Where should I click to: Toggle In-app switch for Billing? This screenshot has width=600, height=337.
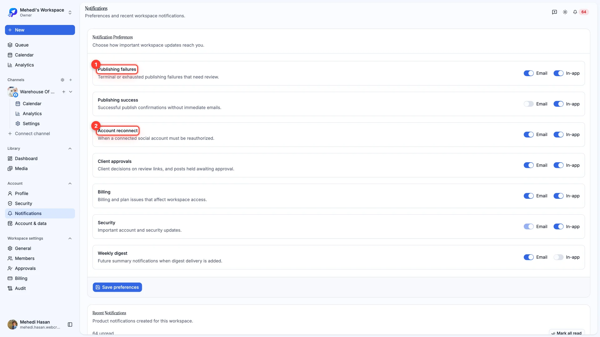click(558, 196)
